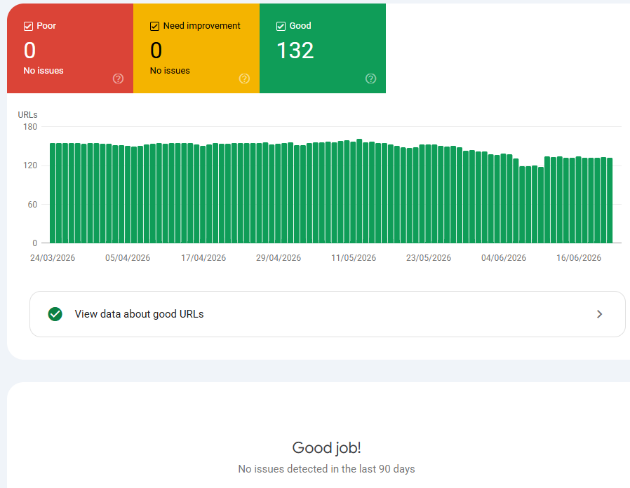Click the green checkmark icon beside View data
This screenshot has width=630, height=488.
click(x=55, y=314)
